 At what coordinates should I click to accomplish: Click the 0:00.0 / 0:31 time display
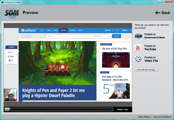coord(123,110)
